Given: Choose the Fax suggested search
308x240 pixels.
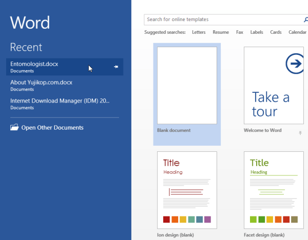Looking at the screenshot, I should (239, 32).
